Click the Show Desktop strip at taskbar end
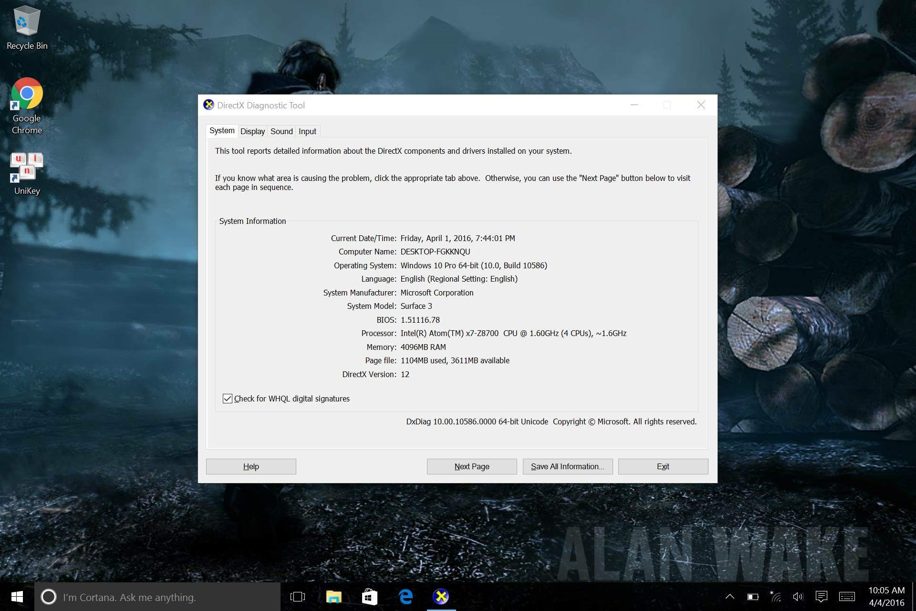 (913, 597)
